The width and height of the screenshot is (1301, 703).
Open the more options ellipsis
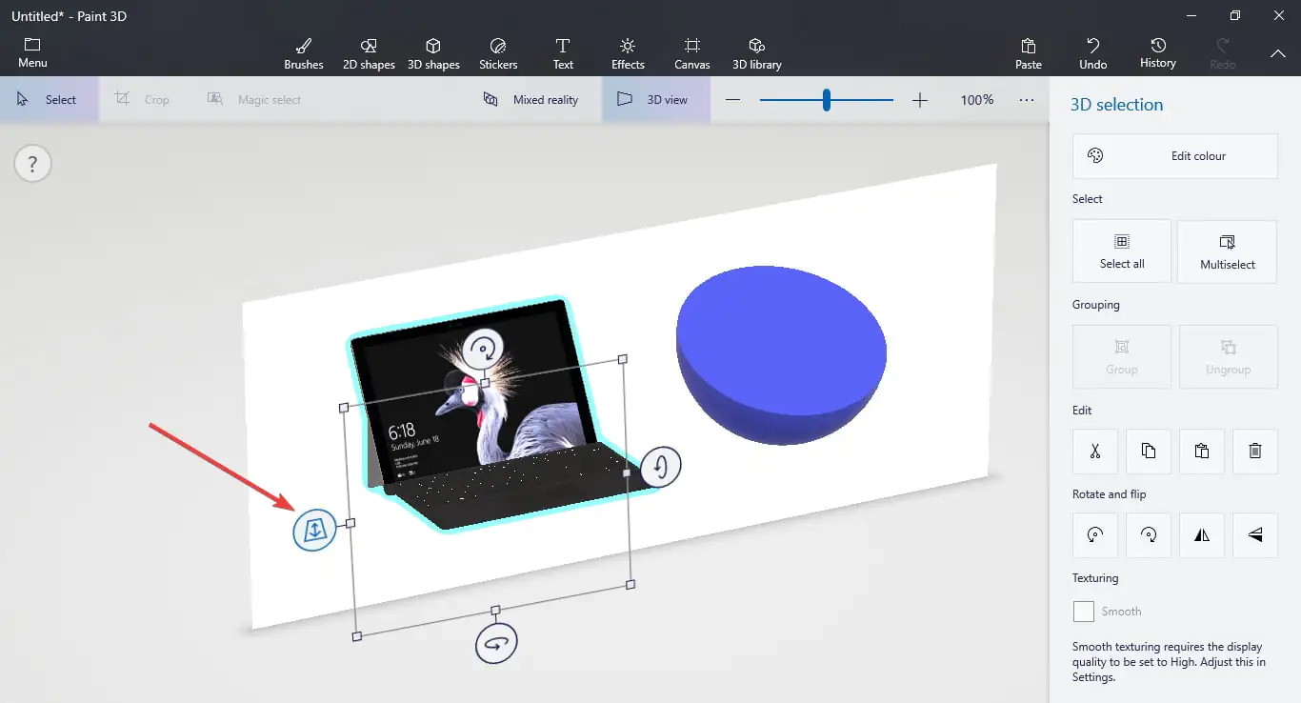(x=1026, y=100)
